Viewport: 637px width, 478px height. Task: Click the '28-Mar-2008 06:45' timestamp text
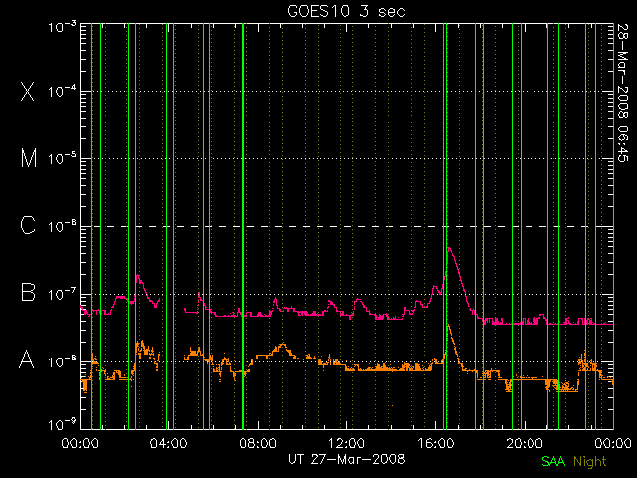coord(622,93)
